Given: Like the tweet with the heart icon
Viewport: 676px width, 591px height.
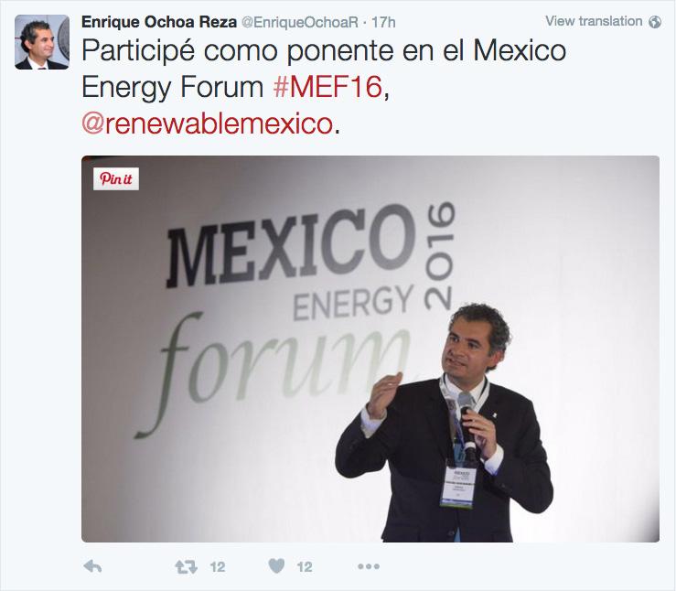Looking at the screenshot, I should point(276,566).
